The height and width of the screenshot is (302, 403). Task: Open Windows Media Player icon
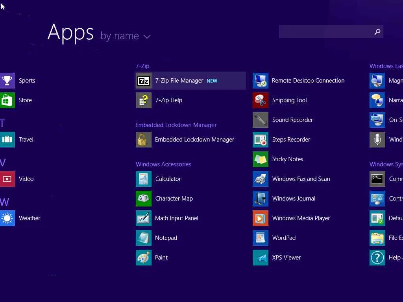coord(261,218)
